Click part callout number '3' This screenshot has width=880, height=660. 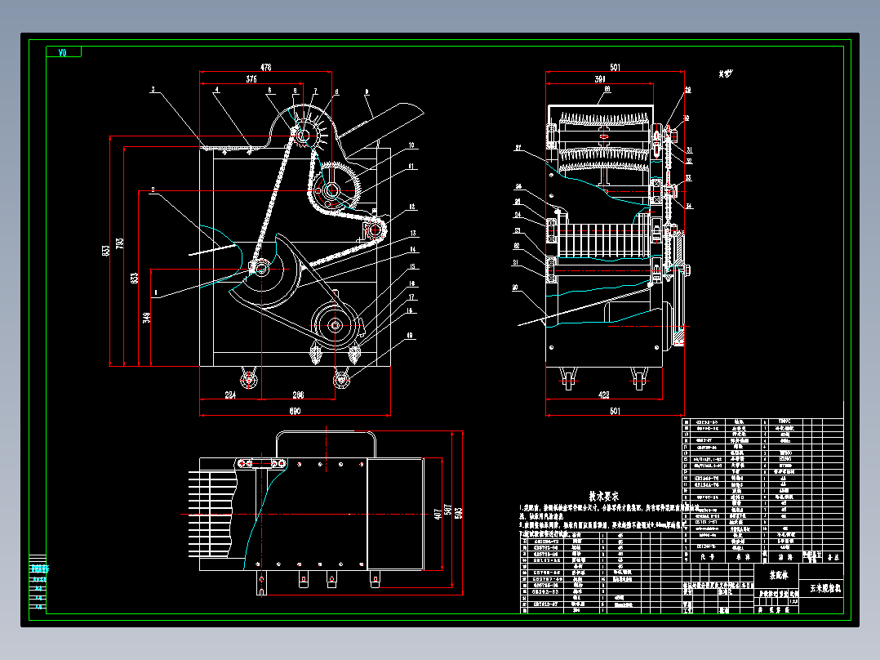coord(153,90)
